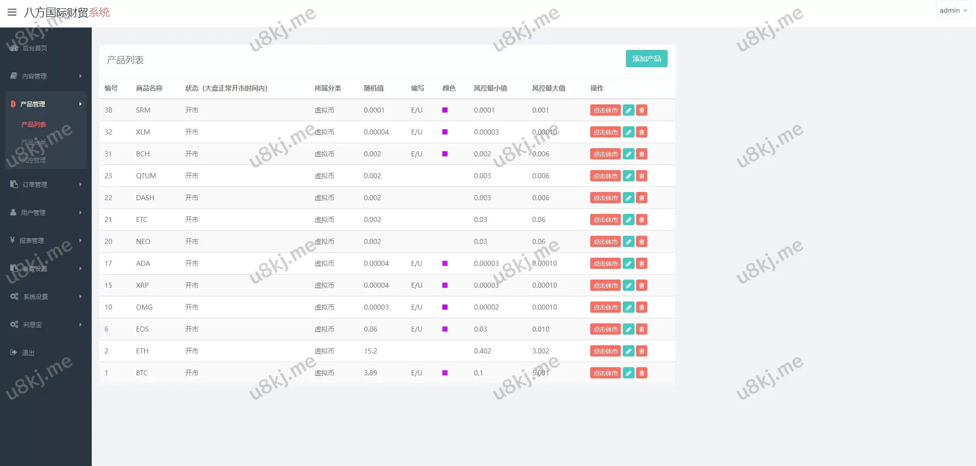Delete the ETH product via trash icon
This screenshot has height=466, width=976.
click(642, 351)
